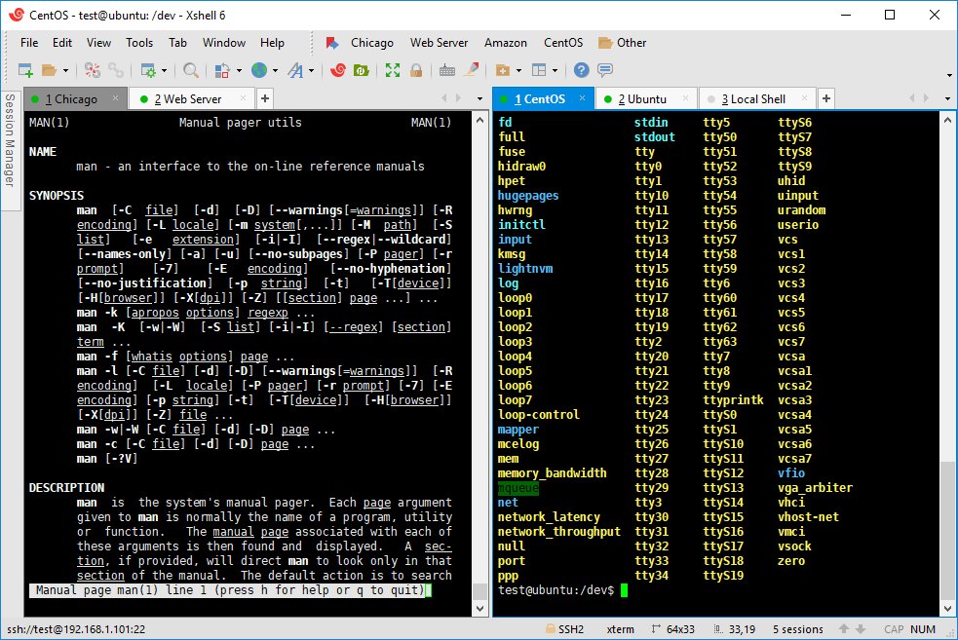Click the plus button to add tab
Viewport: 958px width, 640px height.
pyautogui.click(x=824, y=98)
